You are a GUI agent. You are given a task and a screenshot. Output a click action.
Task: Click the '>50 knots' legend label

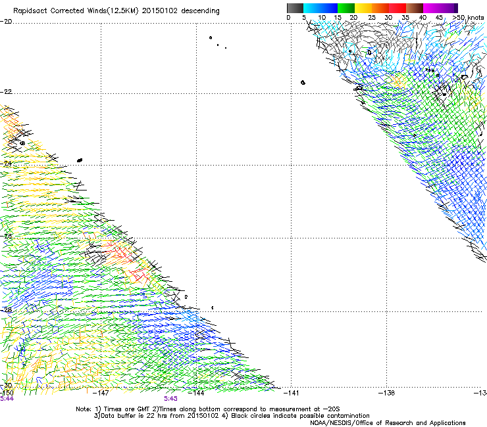(x=468, y=17)
